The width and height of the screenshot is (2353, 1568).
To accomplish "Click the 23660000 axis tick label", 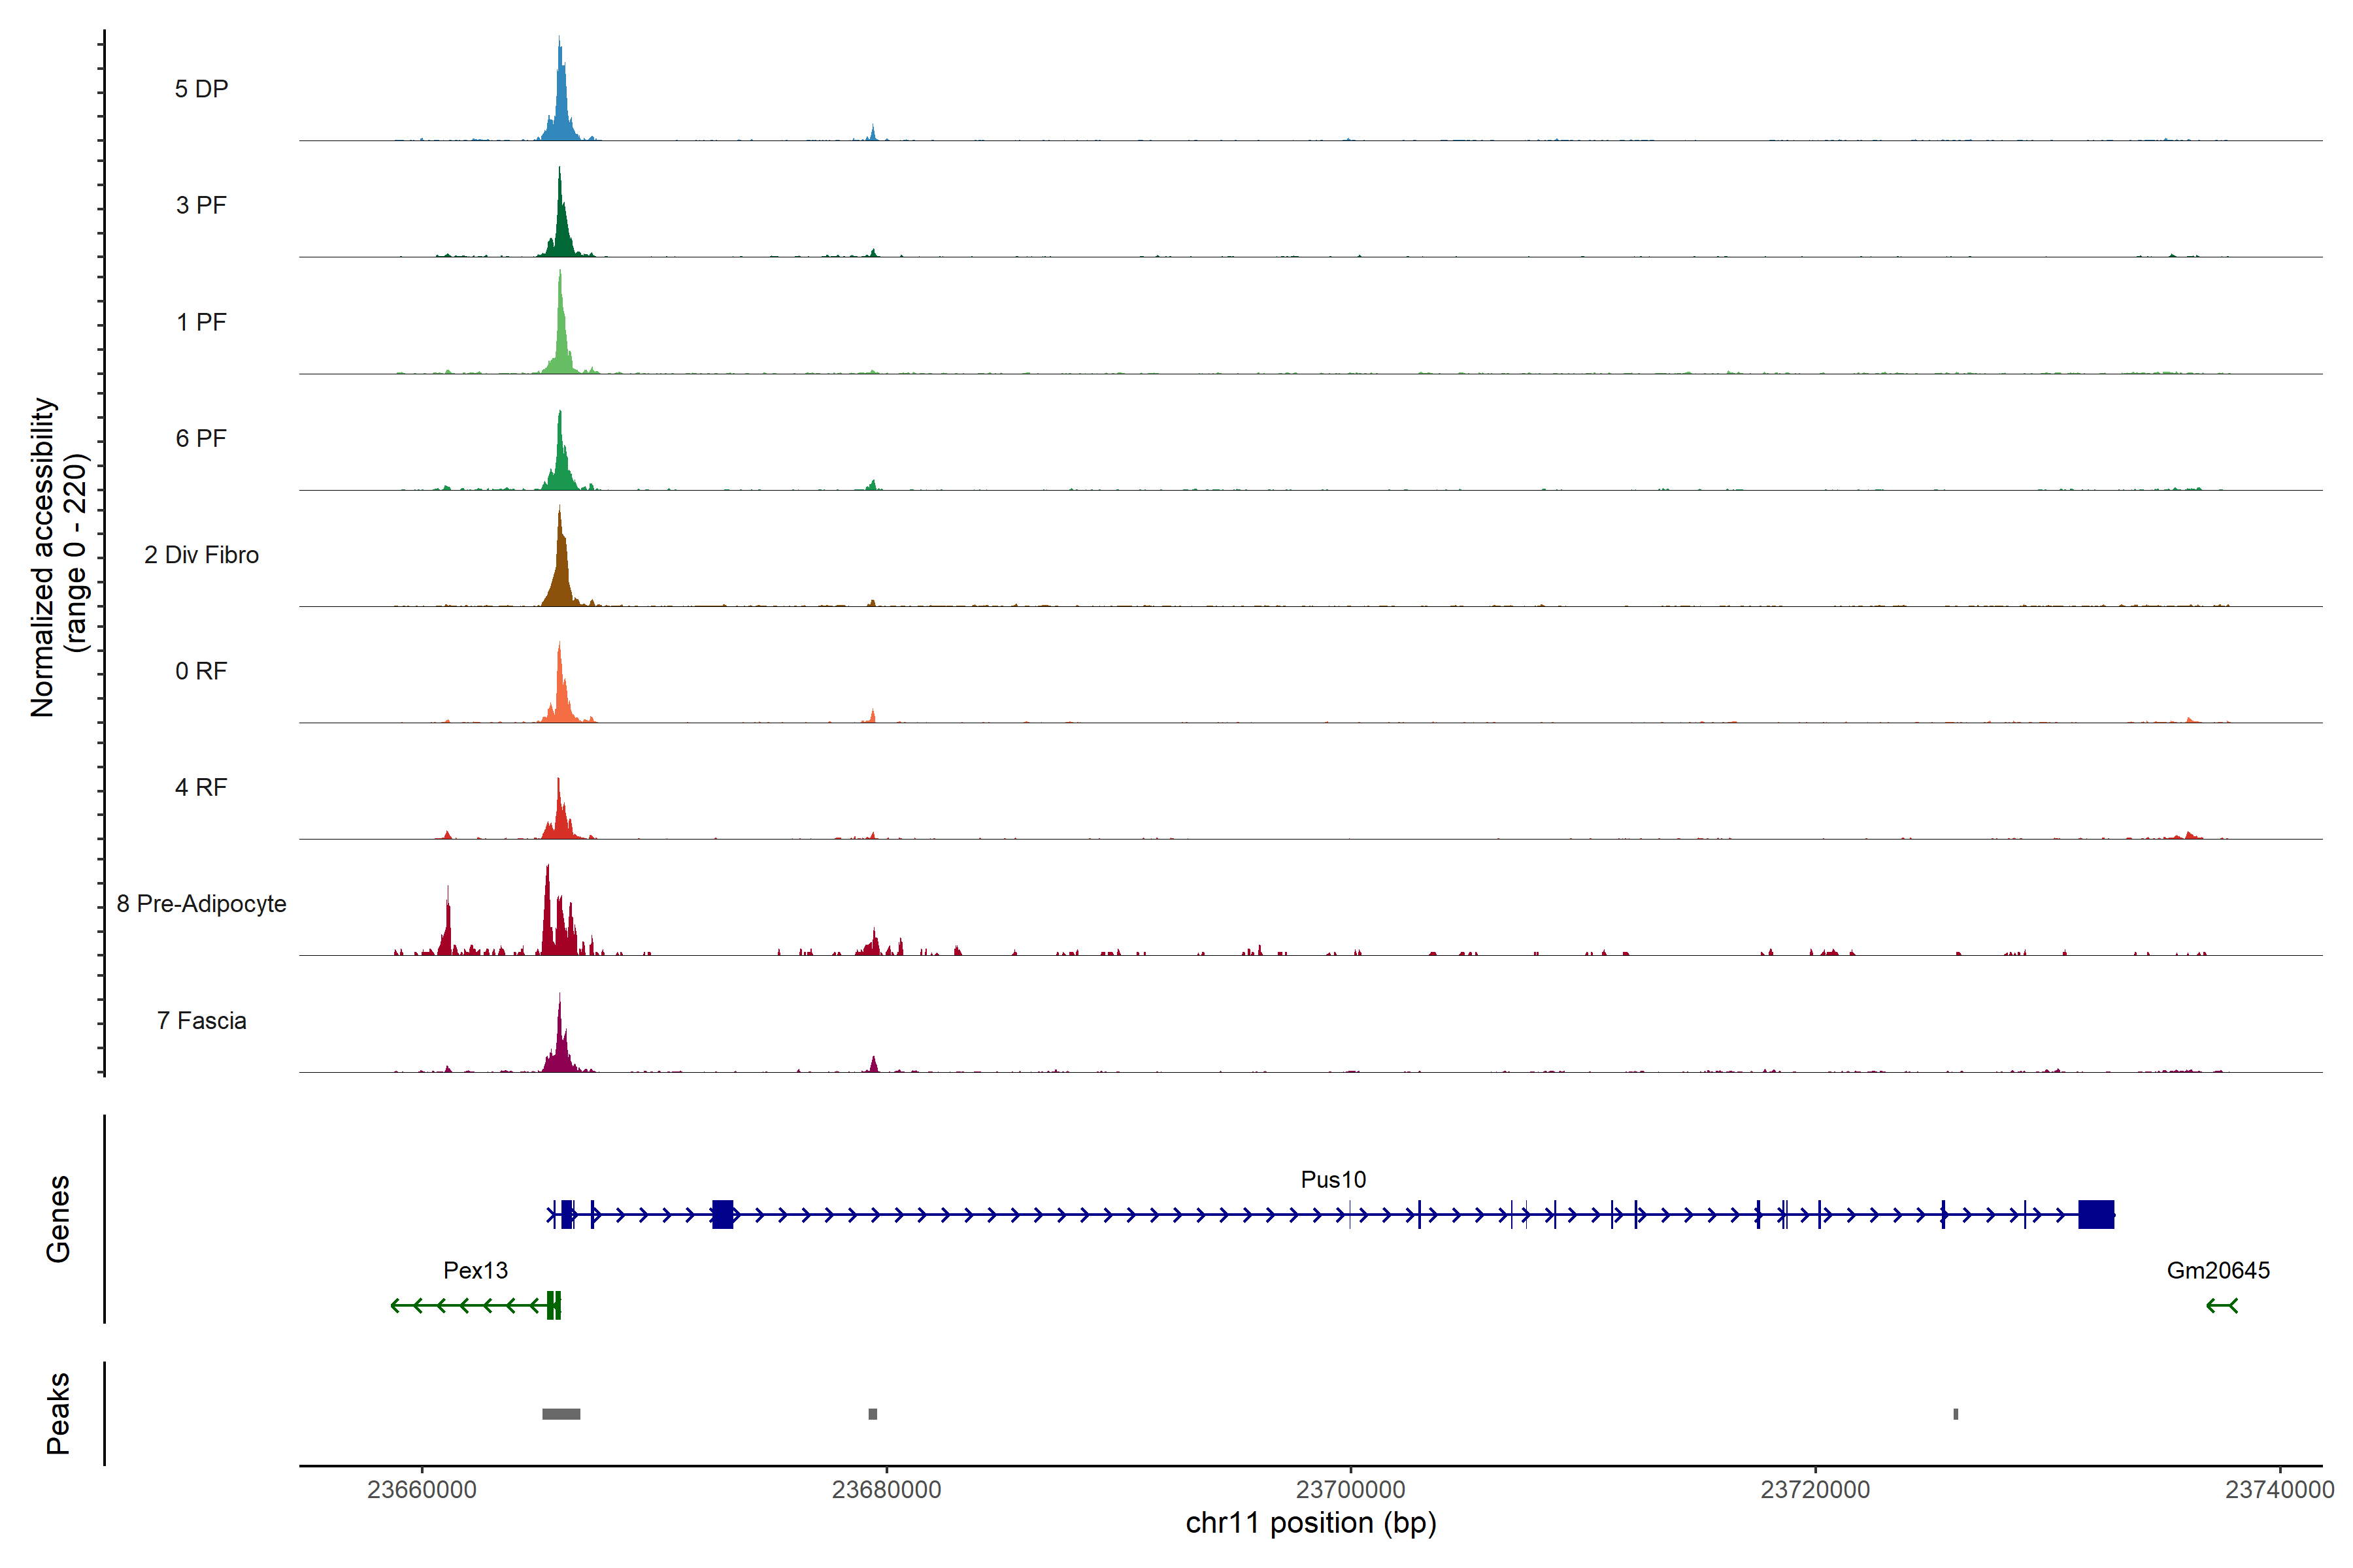I will point(421,1489).
